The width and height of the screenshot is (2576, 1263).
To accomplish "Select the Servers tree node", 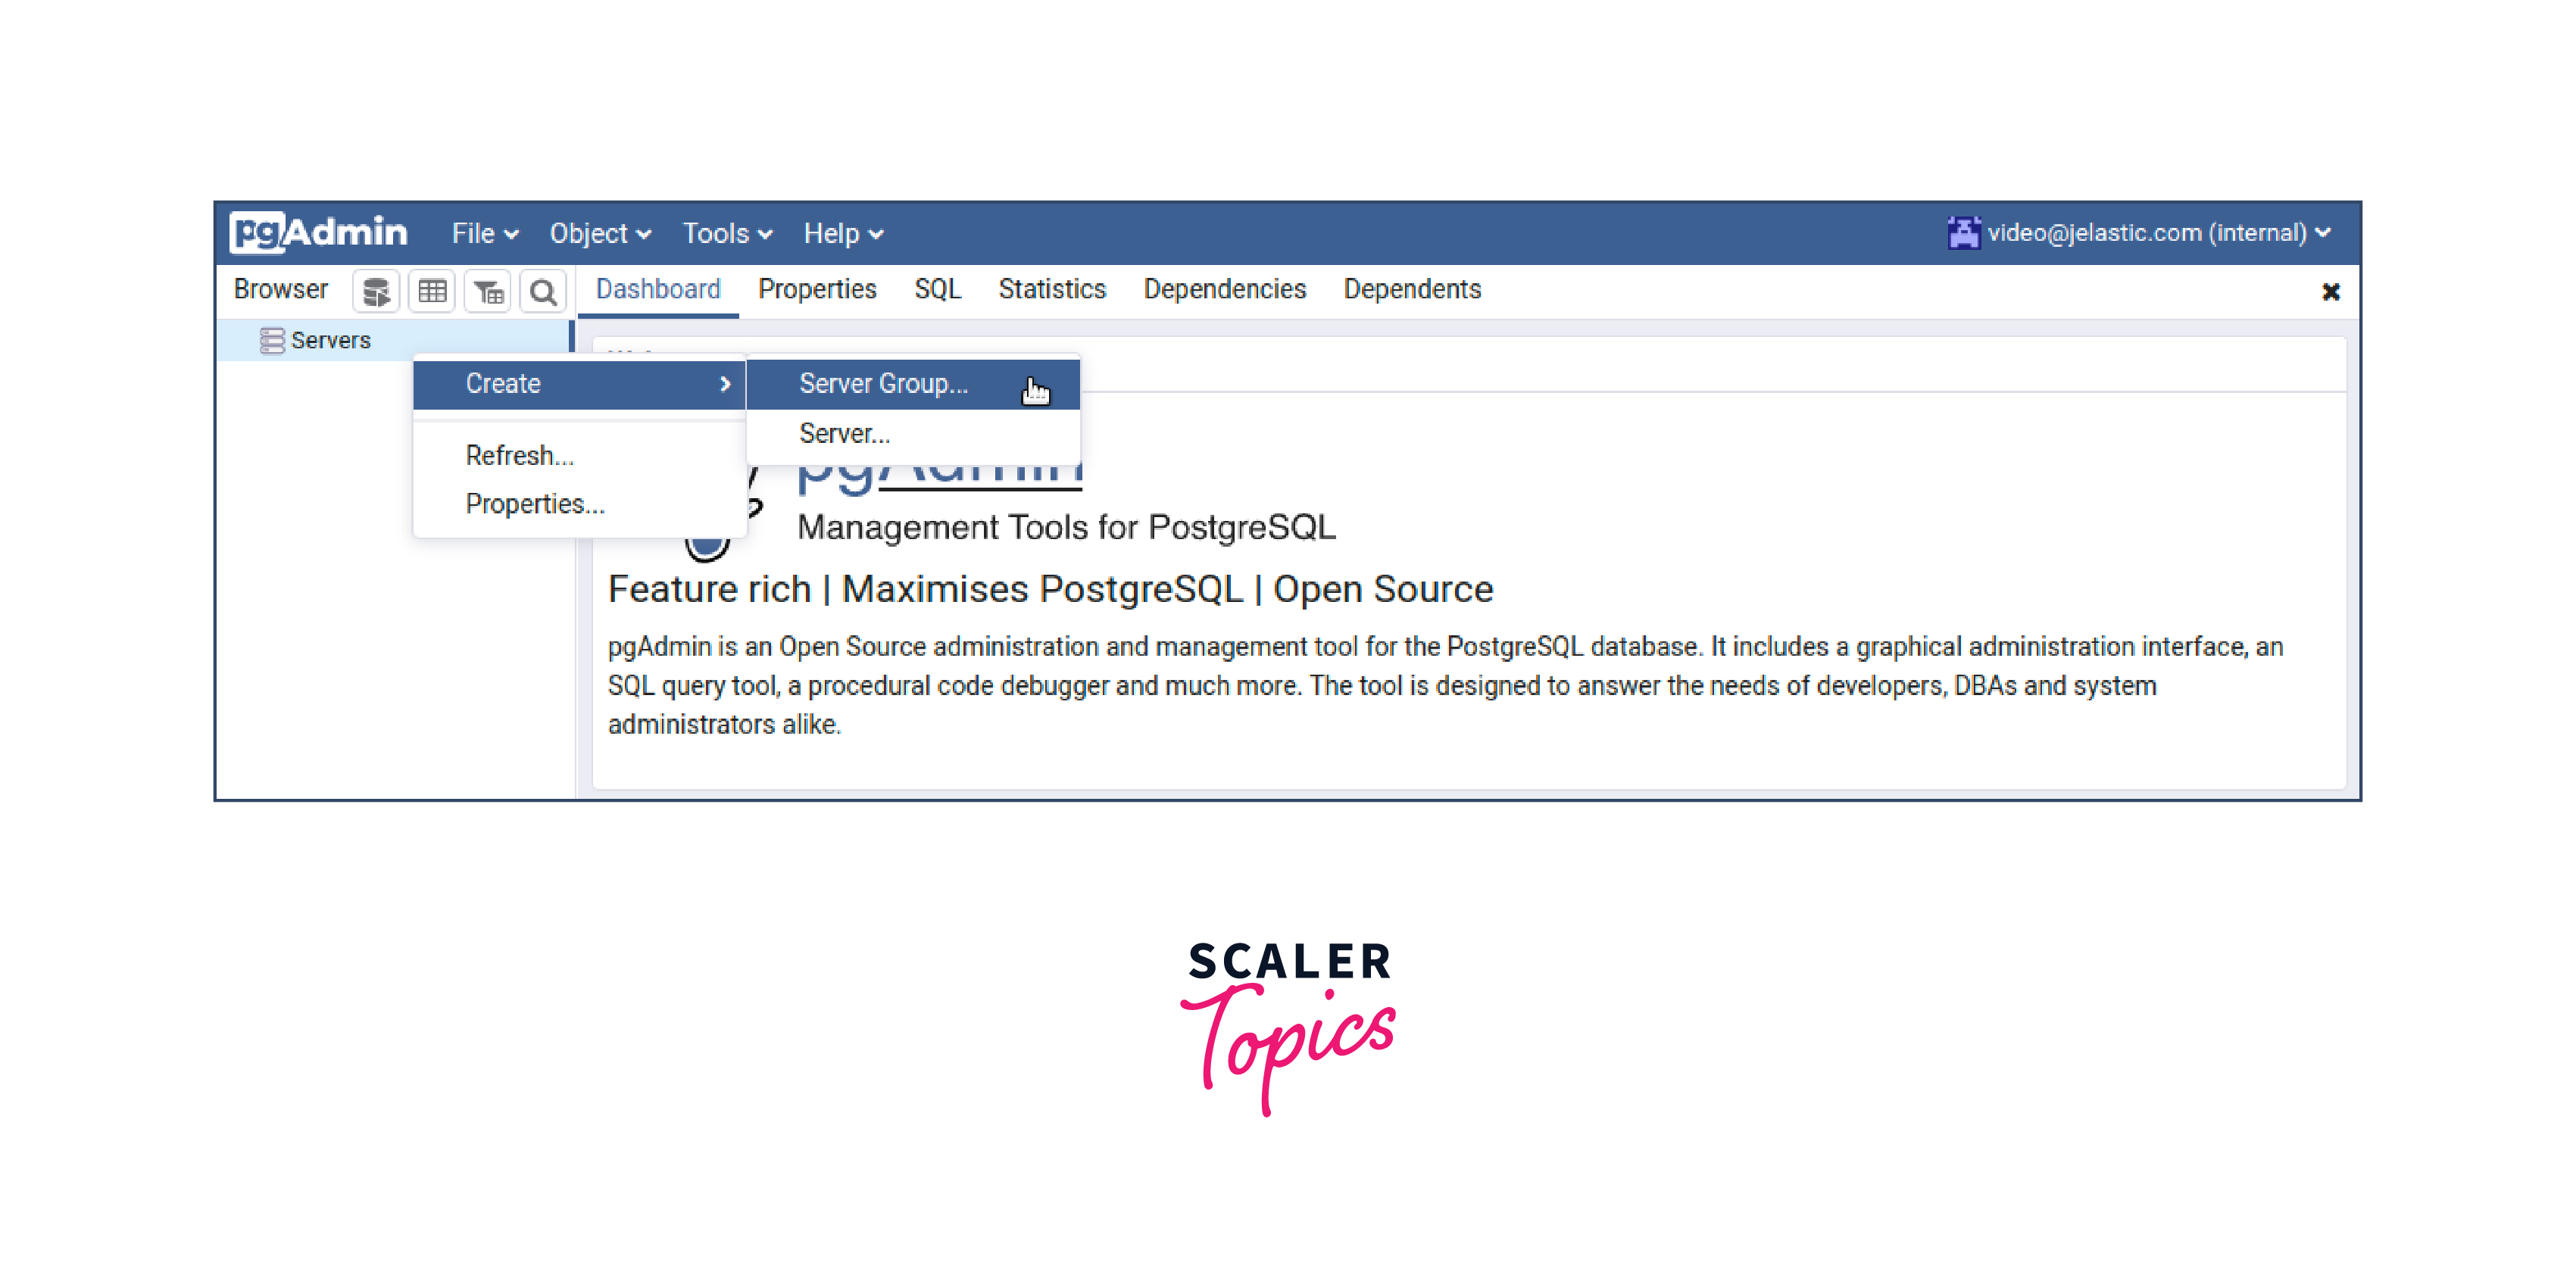I will [x=330, y=340].
